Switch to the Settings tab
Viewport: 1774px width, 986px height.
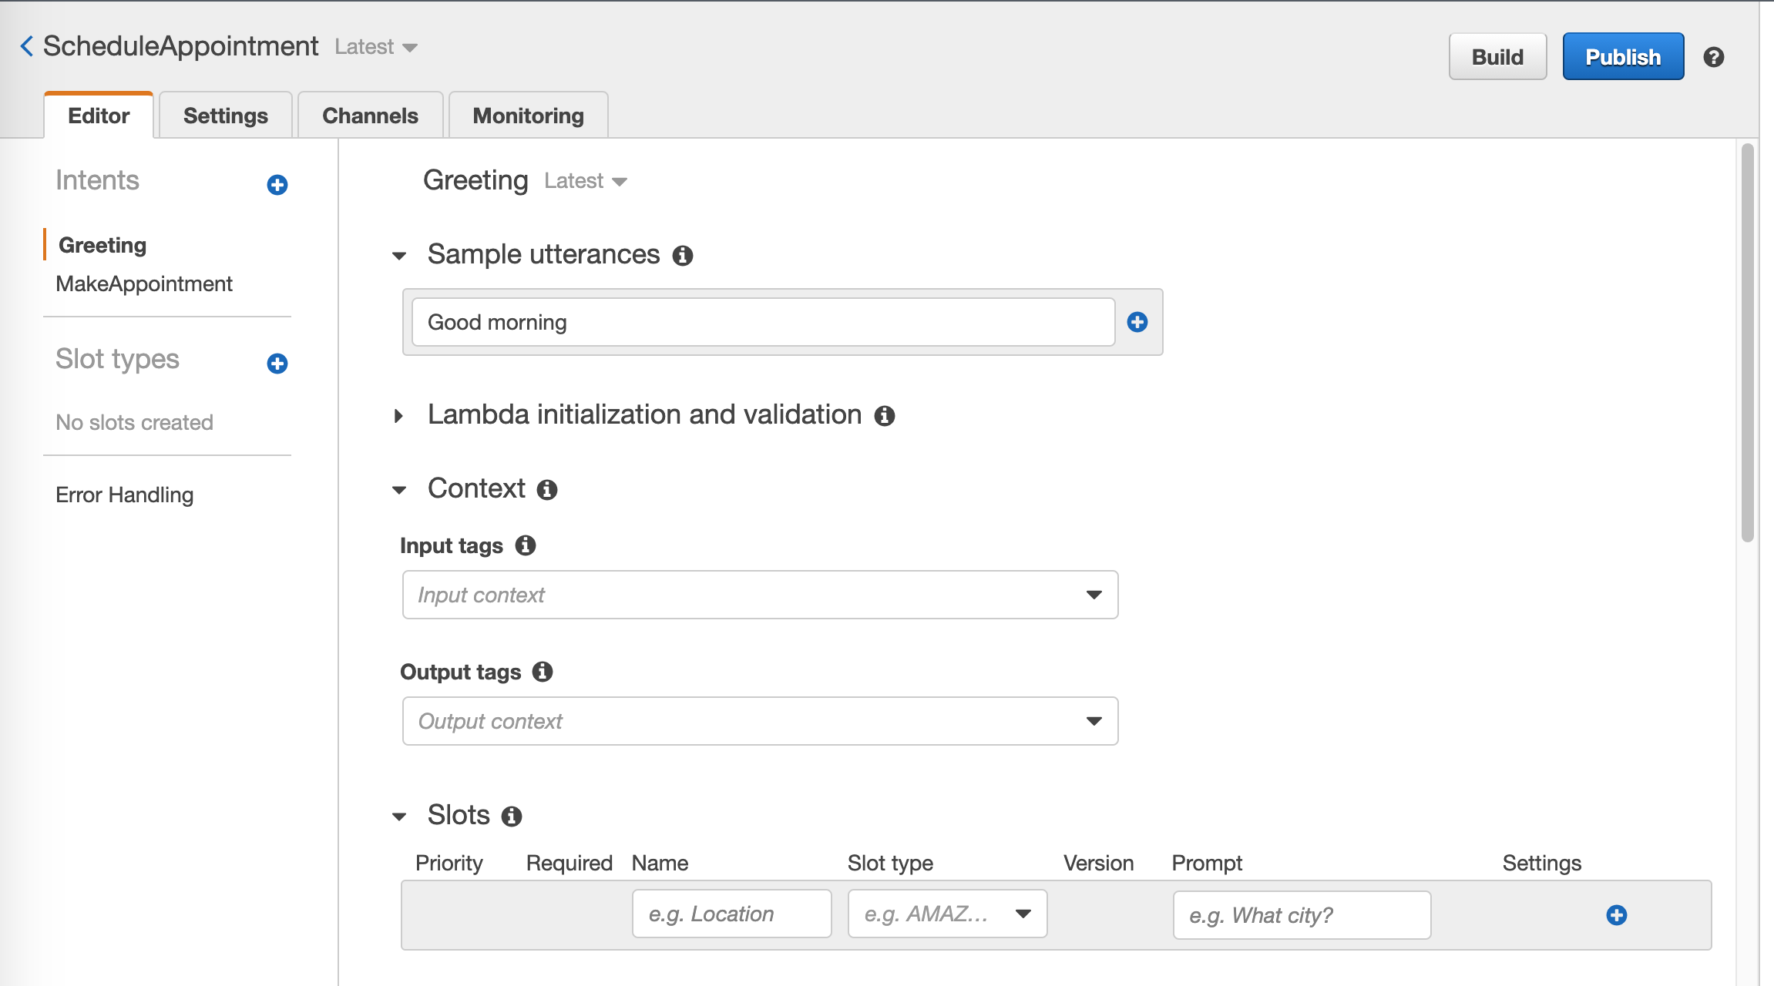pos(226,116)
